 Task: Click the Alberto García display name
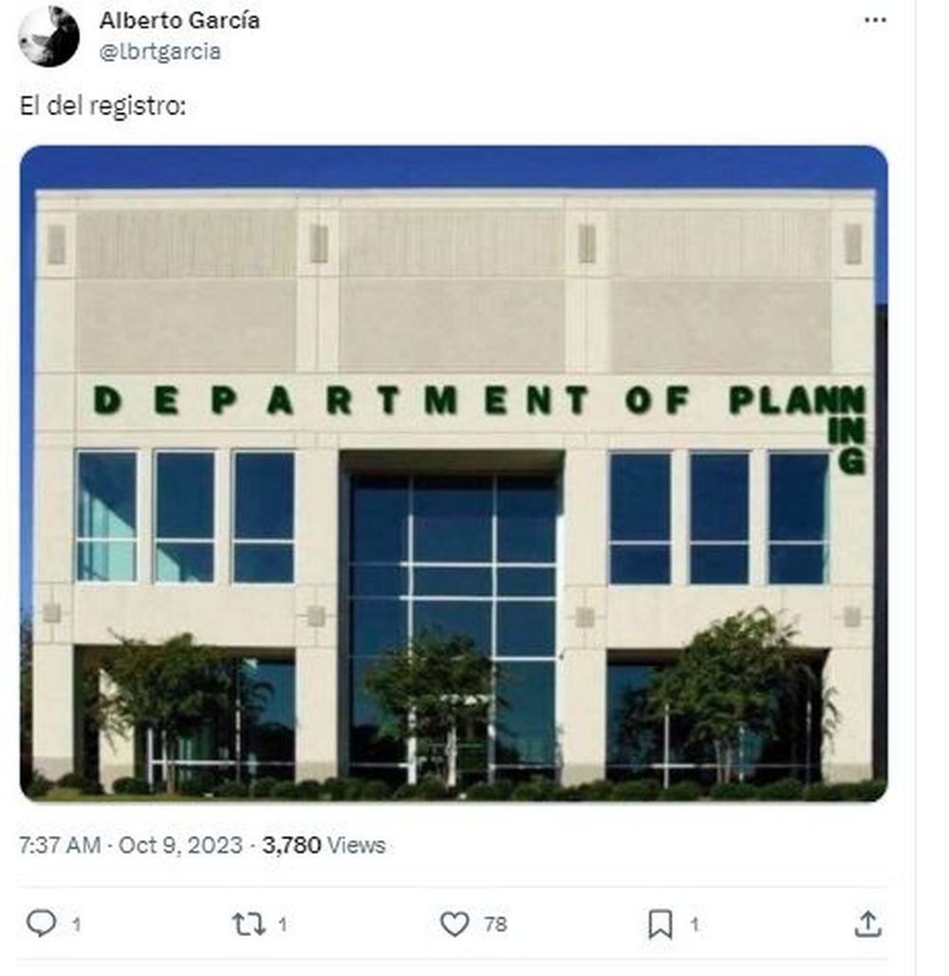click(x=179, y=21)
